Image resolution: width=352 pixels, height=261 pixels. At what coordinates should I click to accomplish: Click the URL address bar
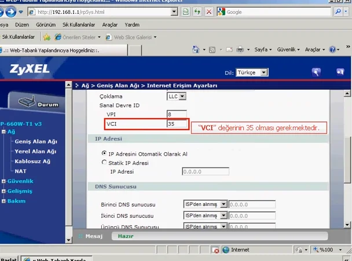tap(103, 12)
